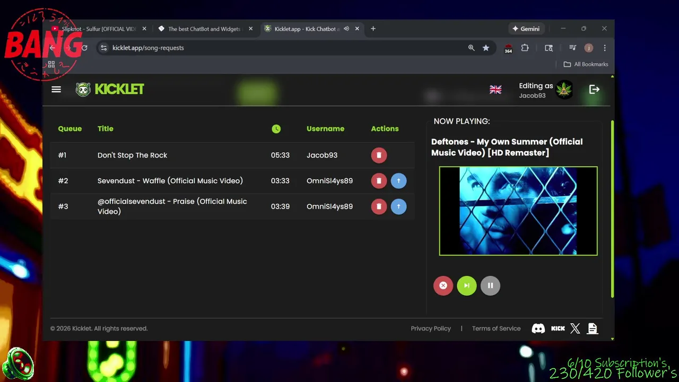Mute the Kicklet.app tab audio
The height and width of the screenshot is (382, 679).
click(346, 29)
